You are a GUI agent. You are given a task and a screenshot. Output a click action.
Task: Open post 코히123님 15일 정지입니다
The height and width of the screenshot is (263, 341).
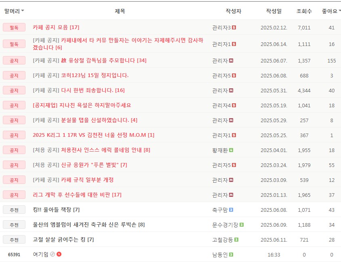[x=95, y=75]
